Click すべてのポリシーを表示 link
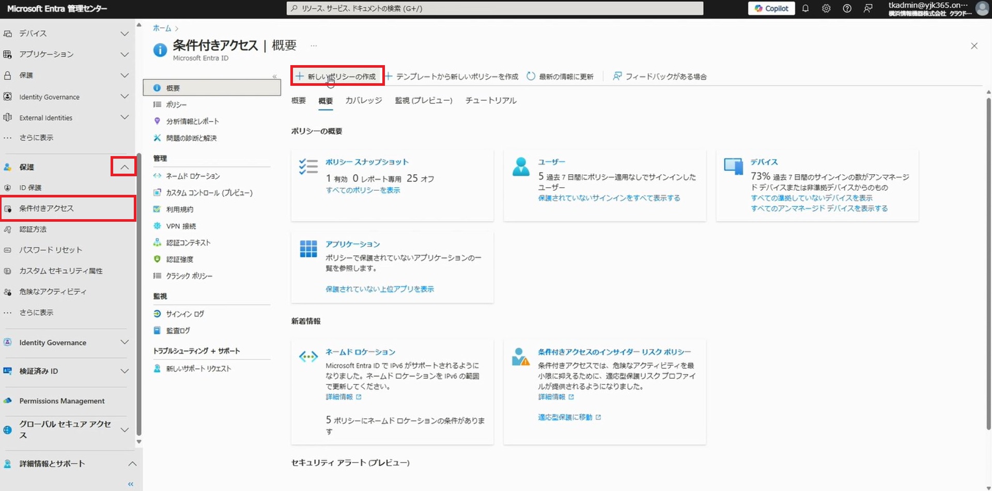 click(363, 190)
